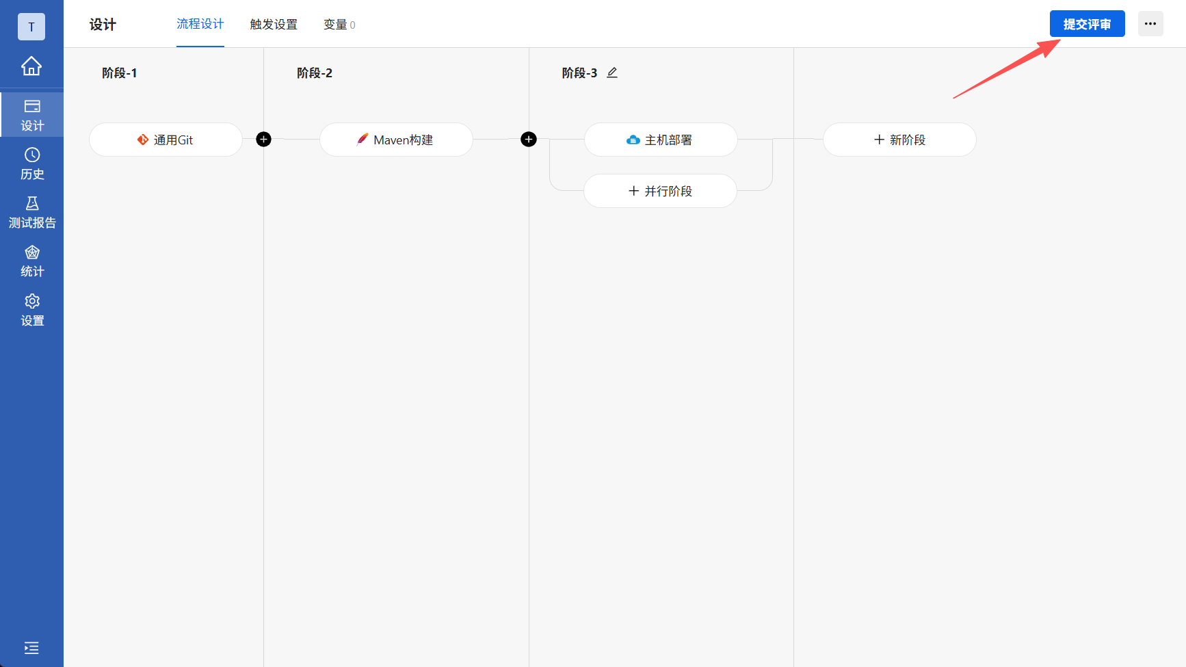Open the more options (...) menu
The width and height of the screenshot is (1186, 667).
(1150, 23)
